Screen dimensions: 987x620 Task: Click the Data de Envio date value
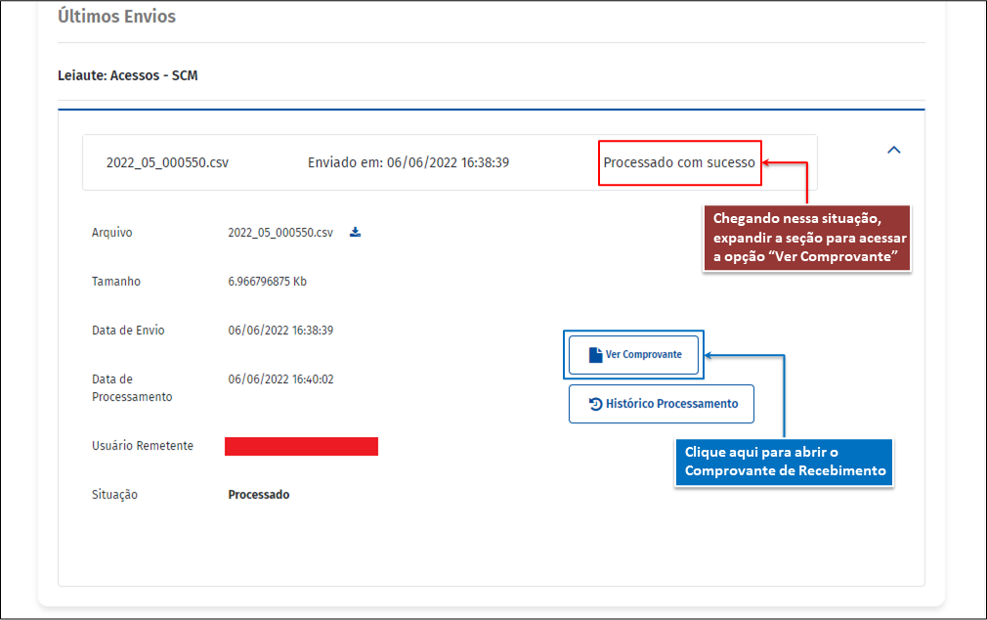point(280,331)
